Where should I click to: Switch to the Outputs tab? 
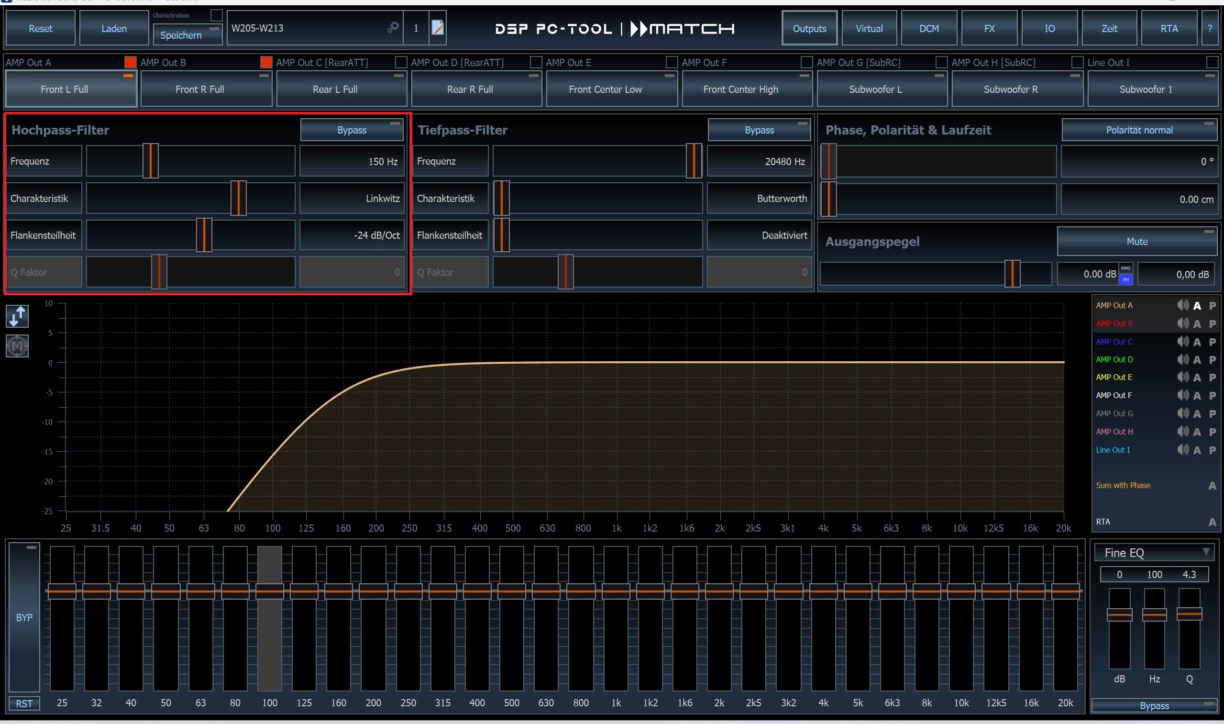click(x=809, y=28)
